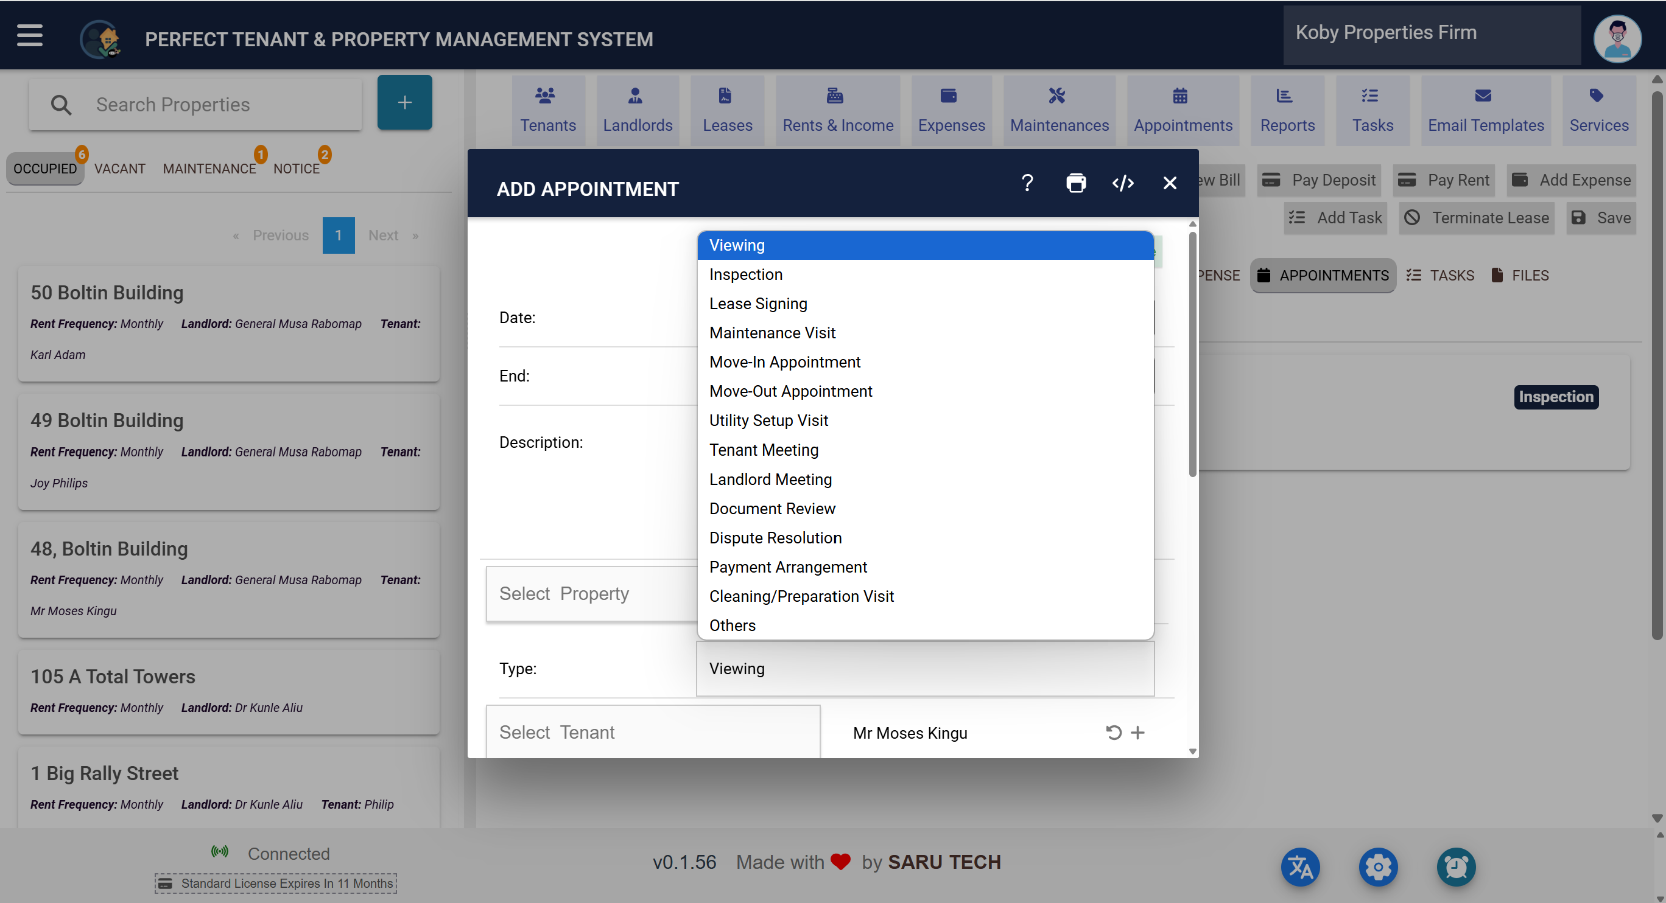The height and width of the screenshot is (903, 1666).
Task: Open the settings gear button
Action: click(x=1378, y=867)
